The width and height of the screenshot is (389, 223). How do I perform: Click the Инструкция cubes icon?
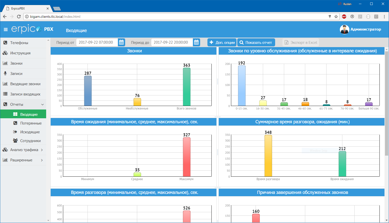[5, 53]
